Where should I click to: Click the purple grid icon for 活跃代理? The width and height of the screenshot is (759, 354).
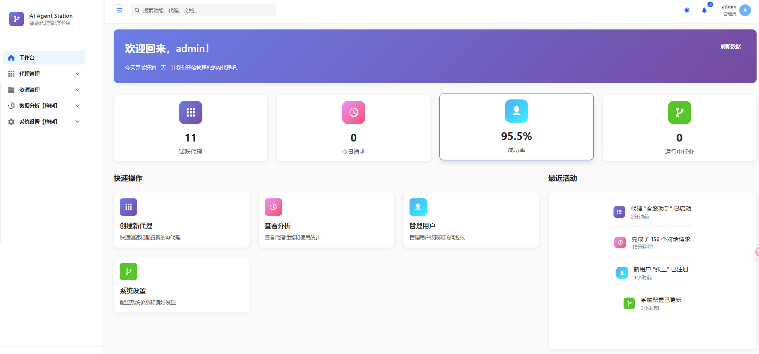pyautogui.click(x=191, y=112)
